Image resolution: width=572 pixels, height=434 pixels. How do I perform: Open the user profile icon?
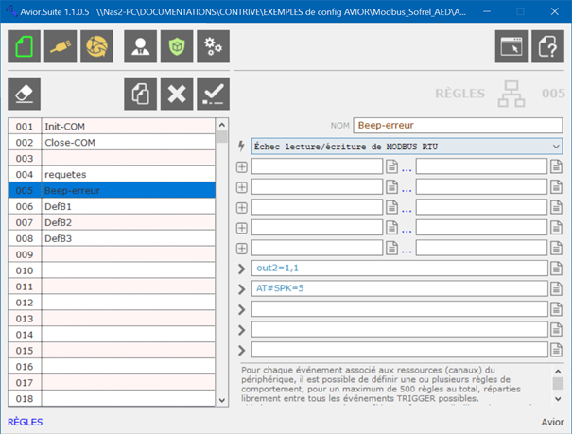click(140, 46)
